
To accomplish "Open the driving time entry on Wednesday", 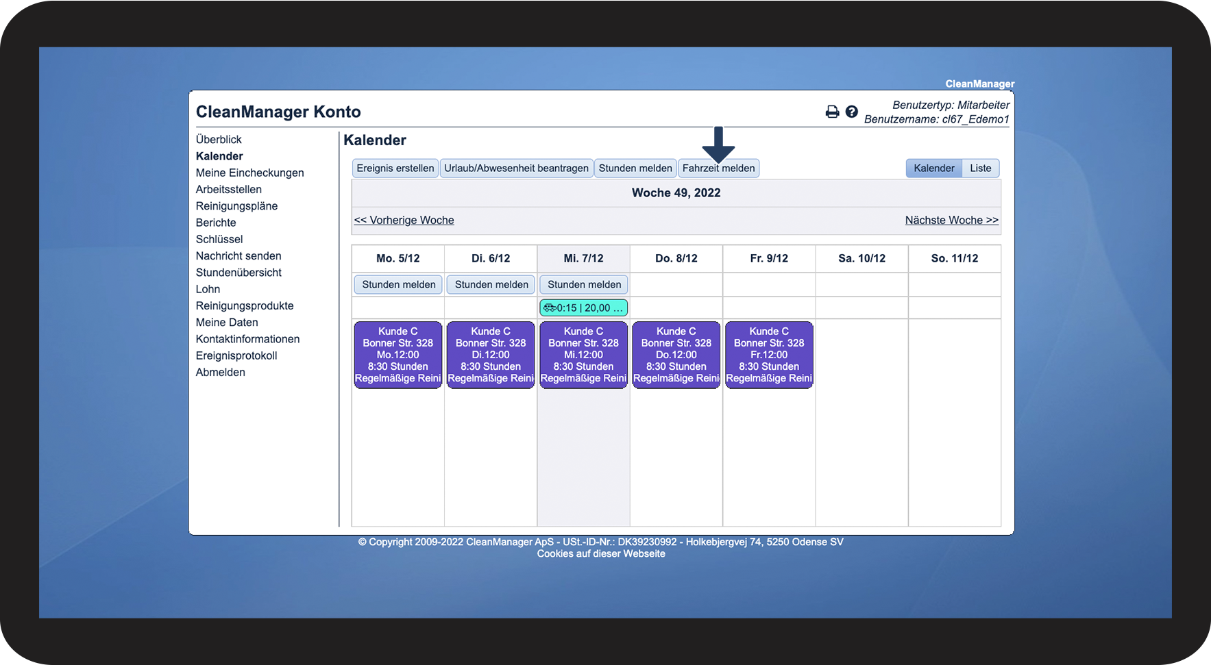I will [x=584, y=308].
